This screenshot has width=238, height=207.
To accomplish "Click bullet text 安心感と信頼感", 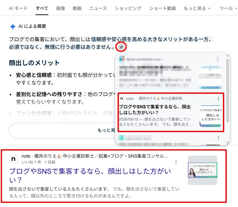I will [x=34, y=75].
